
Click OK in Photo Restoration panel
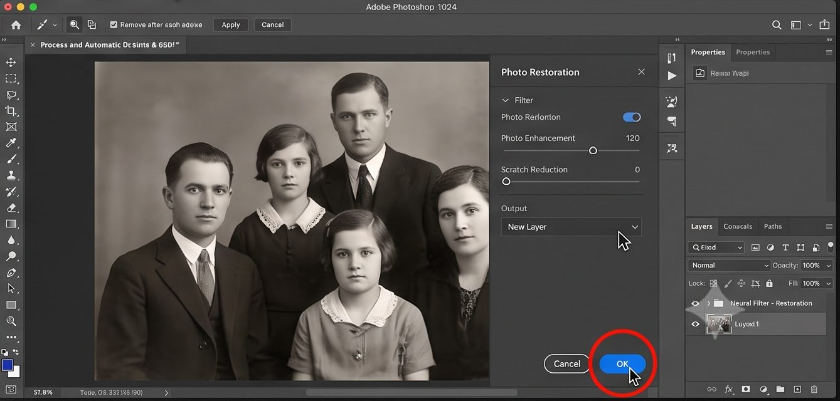(x=622, y=364)
